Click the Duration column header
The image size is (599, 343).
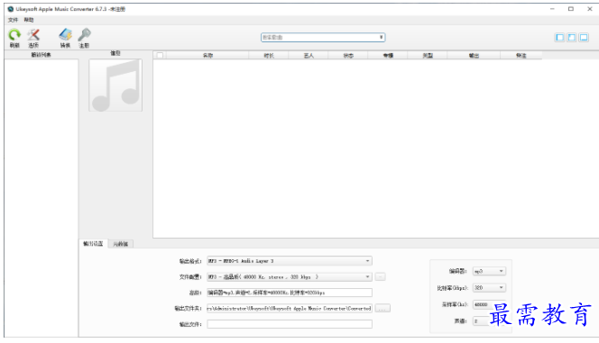click(269, 55)
